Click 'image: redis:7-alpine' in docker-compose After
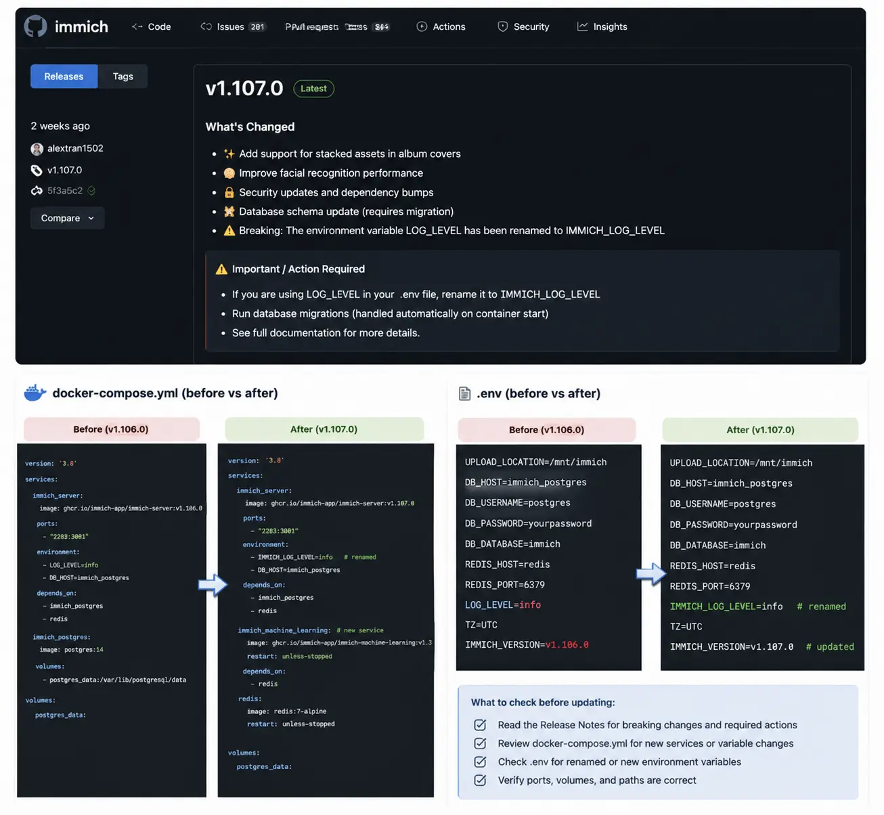 click(286, 711)
